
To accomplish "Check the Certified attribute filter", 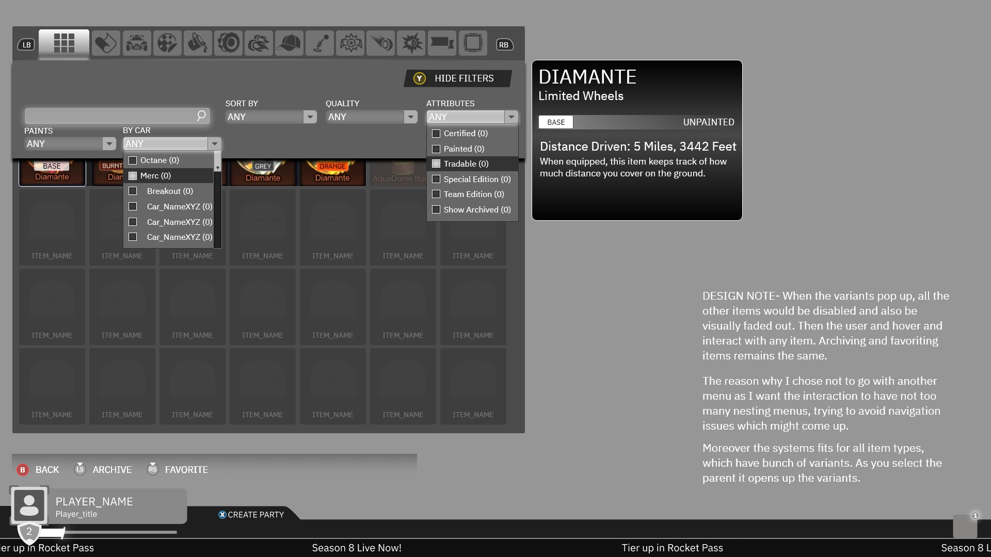I will tap(436, 134).
